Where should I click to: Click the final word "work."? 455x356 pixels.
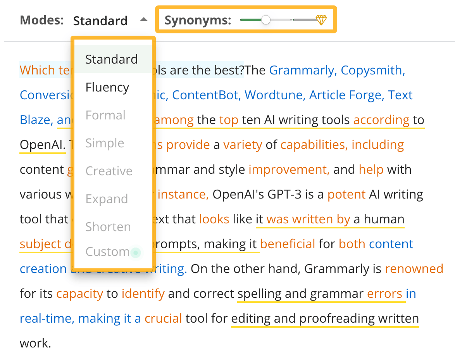(35, 343)
